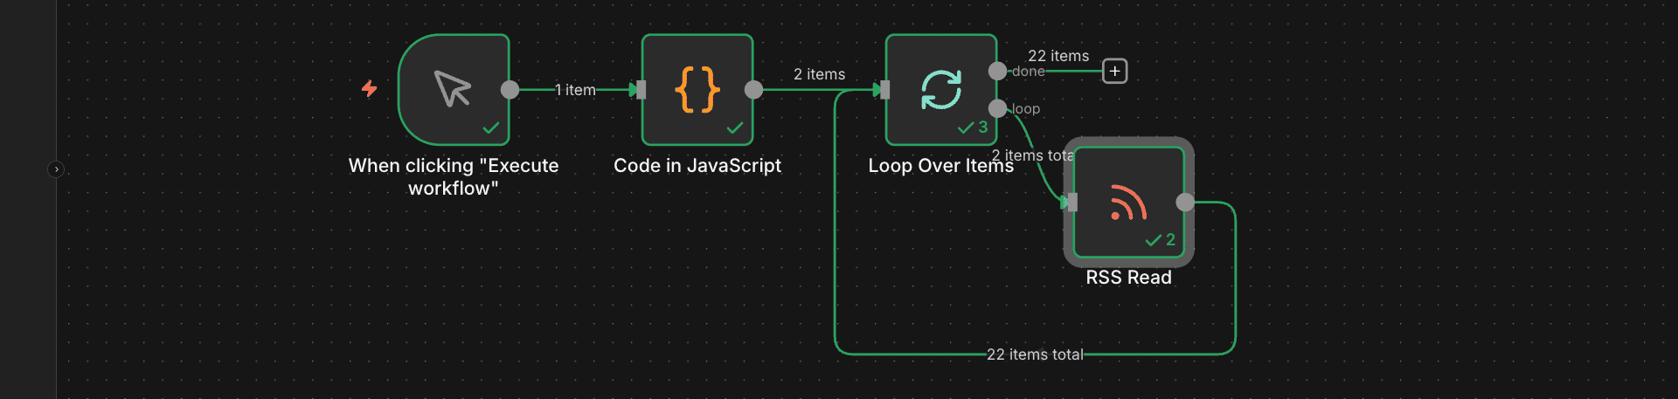1678x399 pixels.
Task: Select the RSS Read node
Action: [x=1128, y=203]
